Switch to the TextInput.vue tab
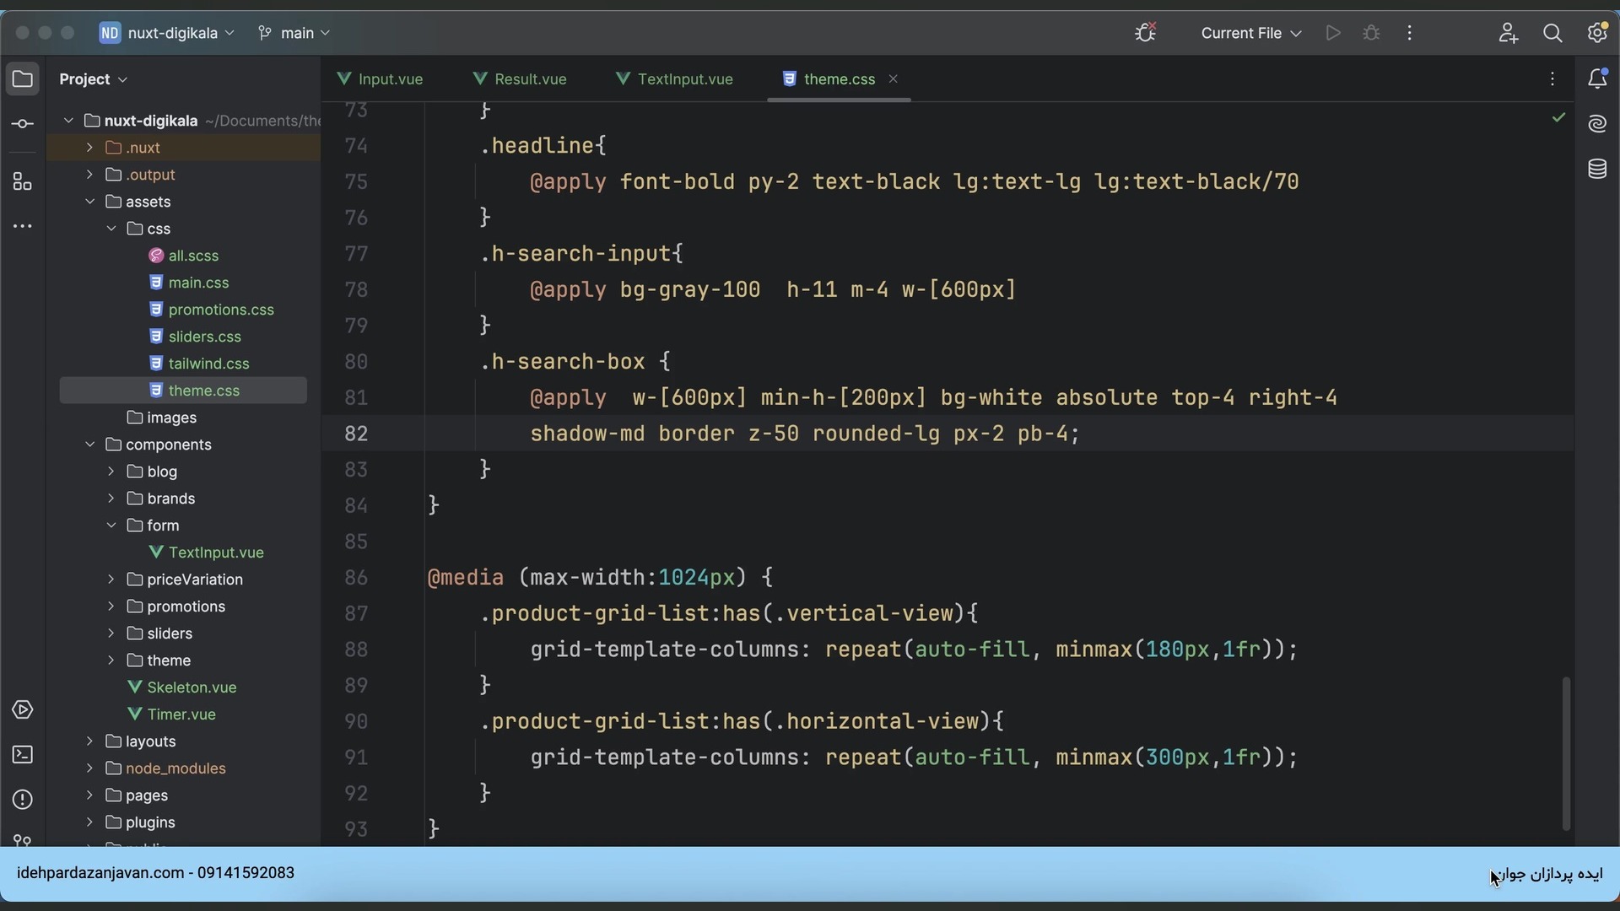Screen dimensions: 1620x911 point(675,79)
